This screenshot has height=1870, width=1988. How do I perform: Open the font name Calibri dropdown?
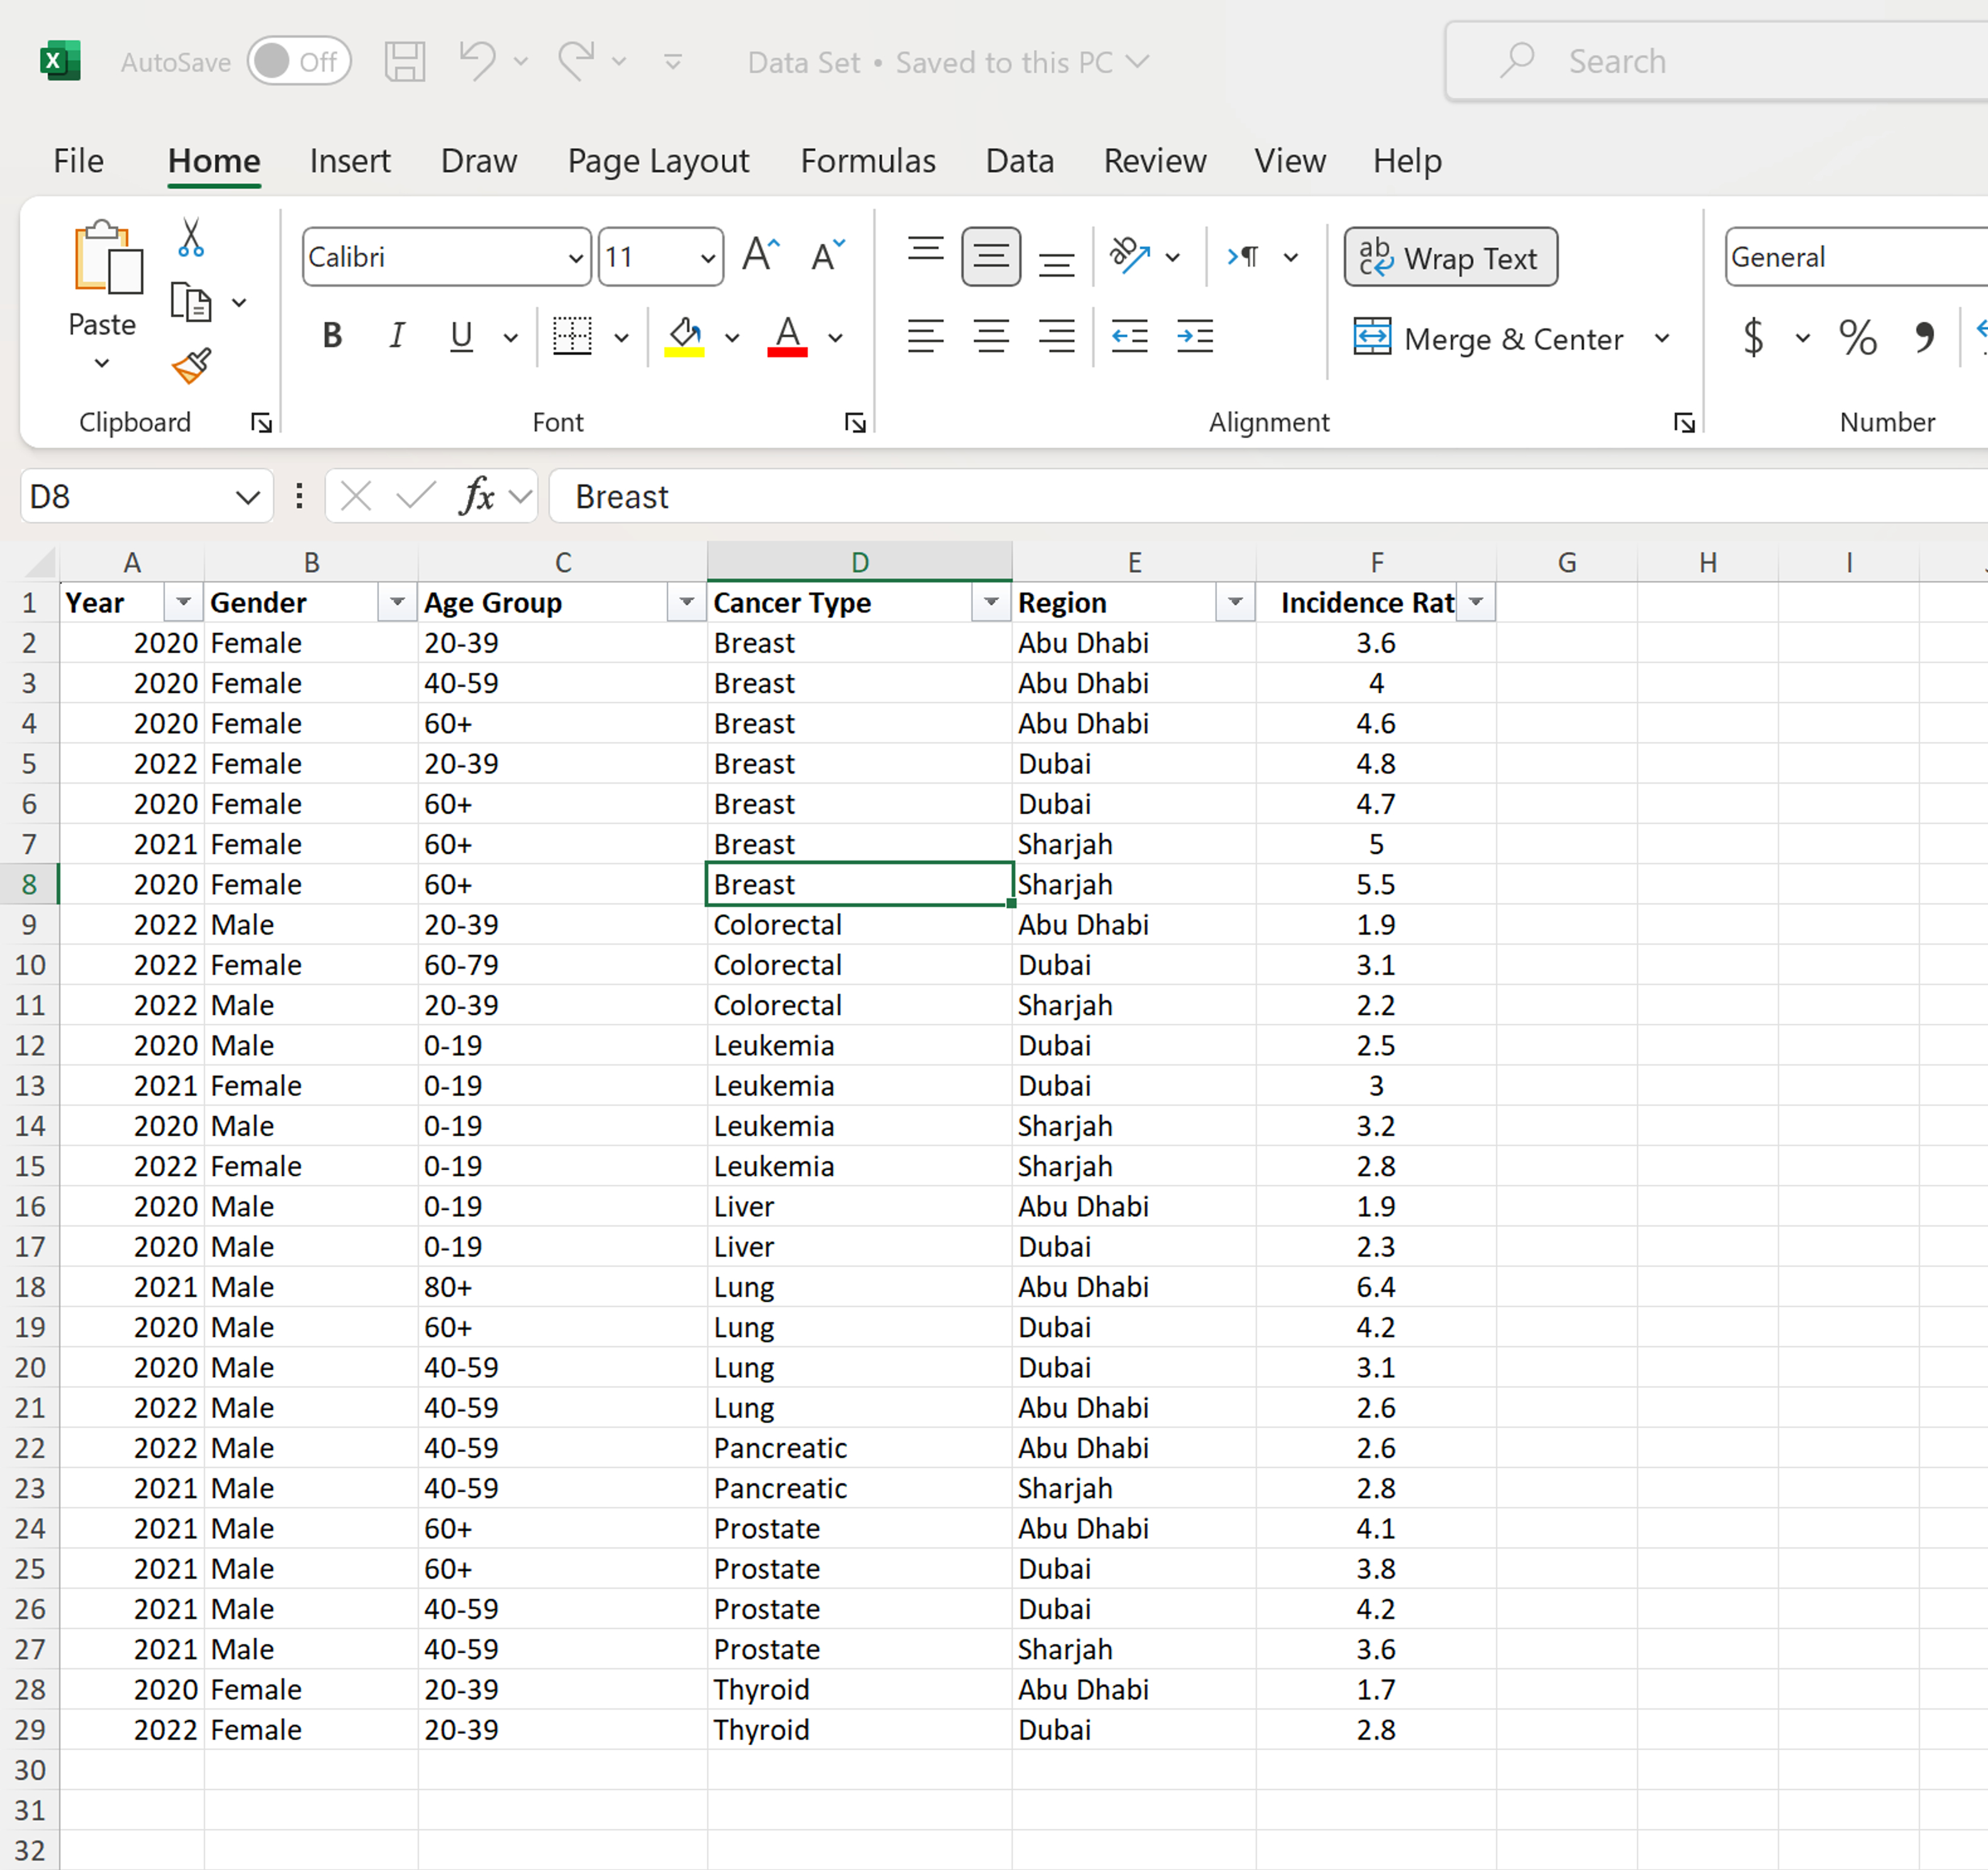click(x=575, y=258)
